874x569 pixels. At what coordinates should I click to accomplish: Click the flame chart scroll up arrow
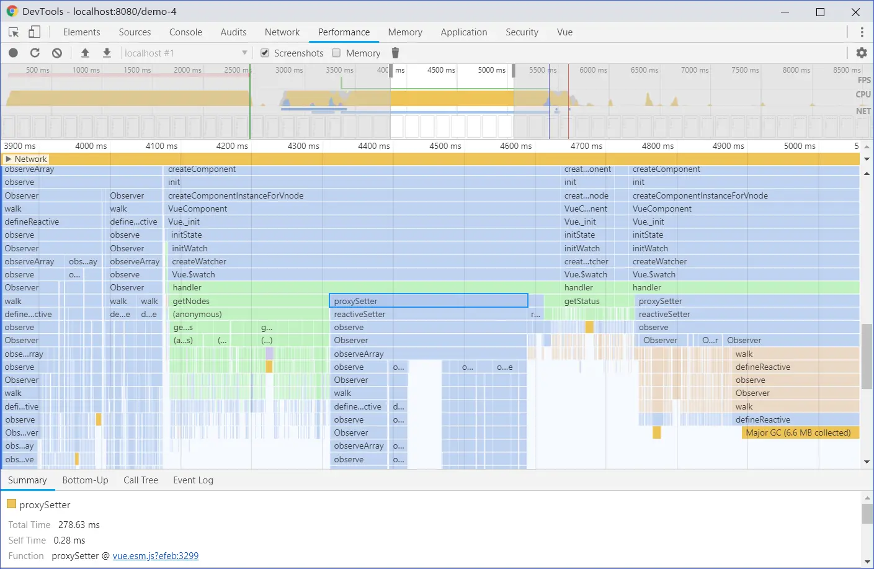point(867,173)
